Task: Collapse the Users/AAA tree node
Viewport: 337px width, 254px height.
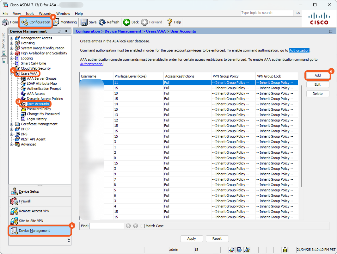Action: point(12,73)
